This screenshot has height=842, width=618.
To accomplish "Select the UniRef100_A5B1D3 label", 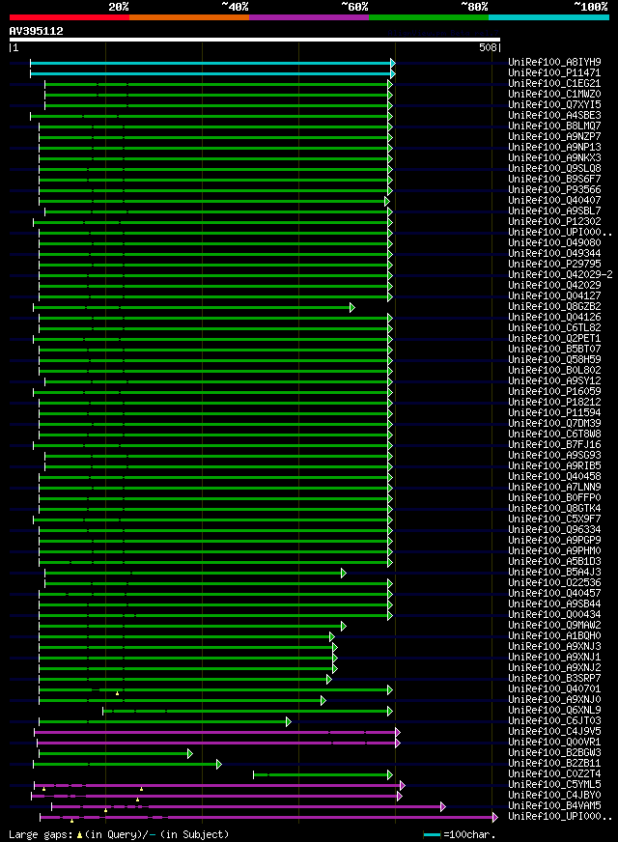I will 554,562.
